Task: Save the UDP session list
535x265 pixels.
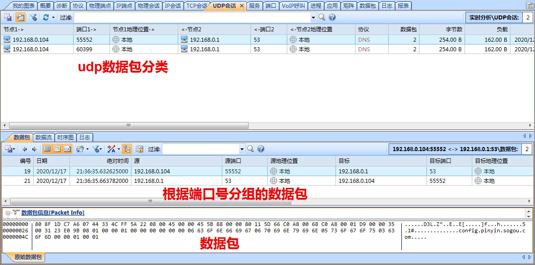Action: [x=8, y=17]
